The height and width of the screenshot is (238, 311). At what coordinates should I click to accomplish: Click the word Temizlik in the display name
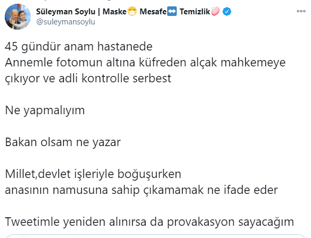(195, 12)
